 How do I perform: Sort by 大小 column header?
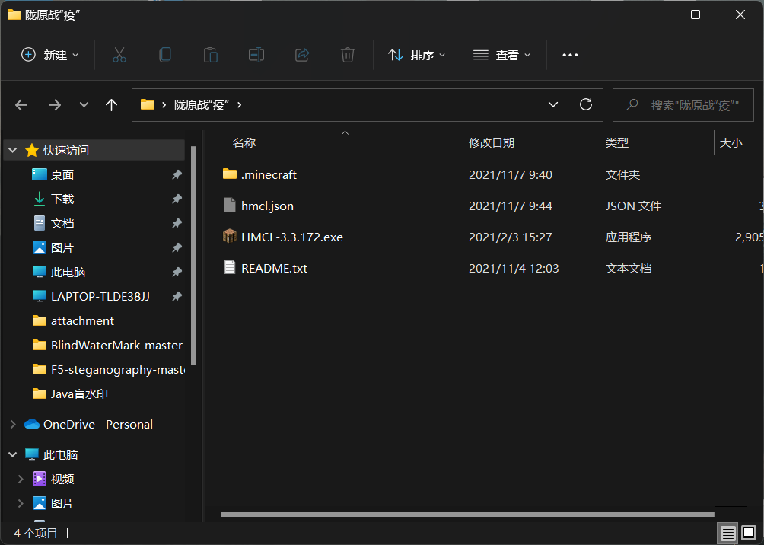731,143
